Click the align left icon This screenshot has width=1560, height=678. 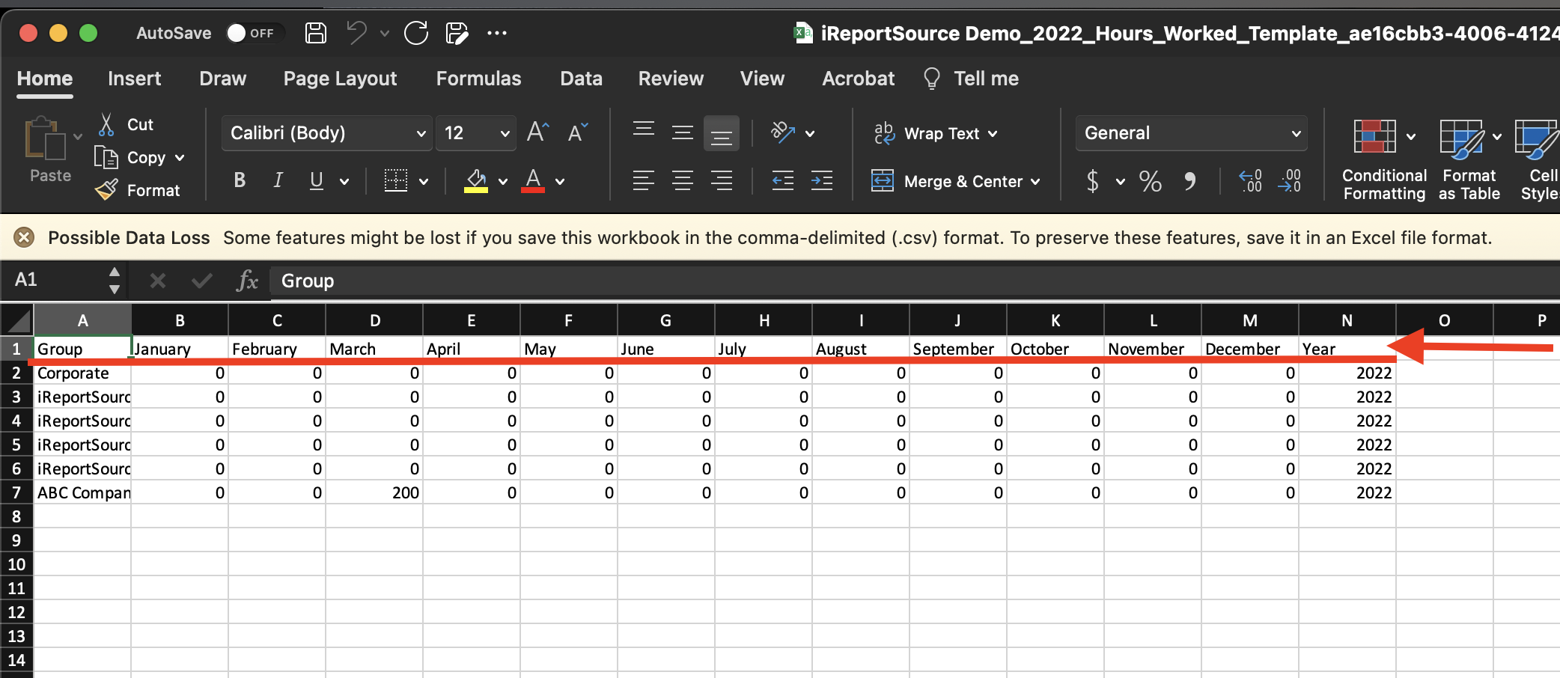(x=644, y=180)
